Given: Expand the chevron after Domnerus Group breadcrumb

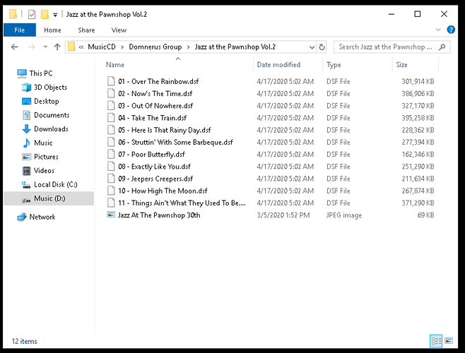Looking at the screenshot, I should [x=188, y=47].
